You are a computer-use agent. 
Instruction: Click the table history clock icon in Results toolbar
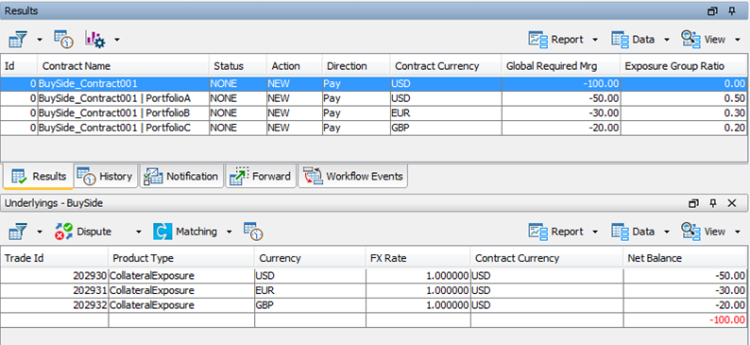pyautogui.click(x=63, y=40)
